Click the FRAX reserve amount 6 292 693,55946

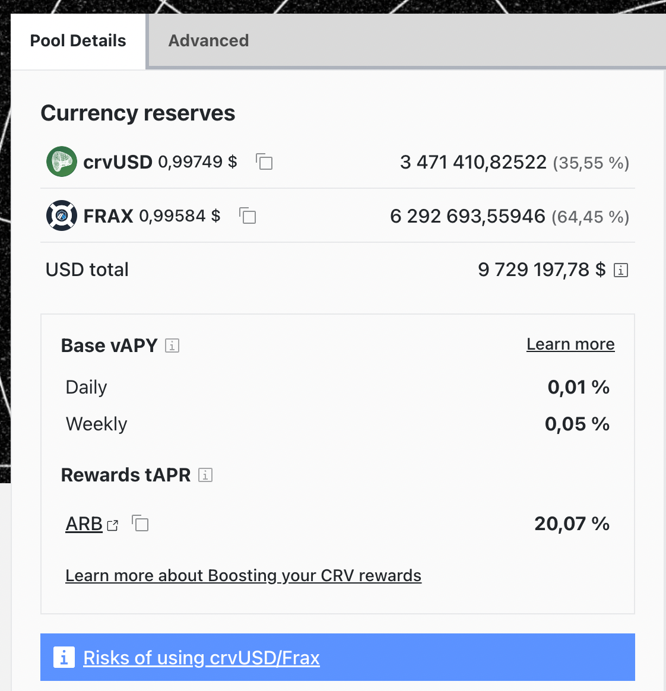pos(467,216)
